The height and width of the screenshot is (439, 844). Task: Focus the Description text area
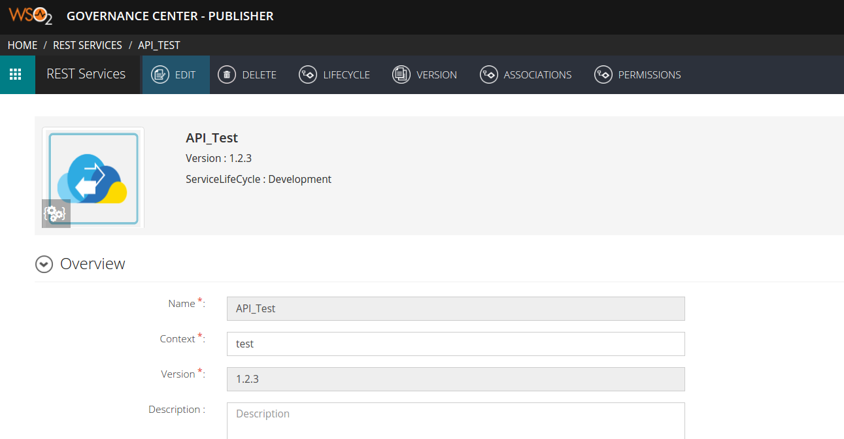[x=456, y=421]
